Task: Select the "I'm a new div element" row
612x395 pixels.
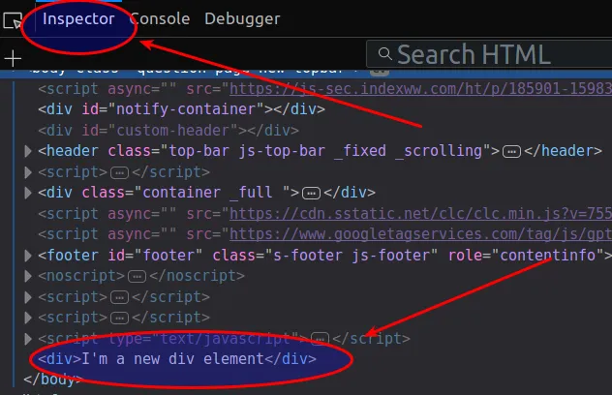Action: point(177,359)
